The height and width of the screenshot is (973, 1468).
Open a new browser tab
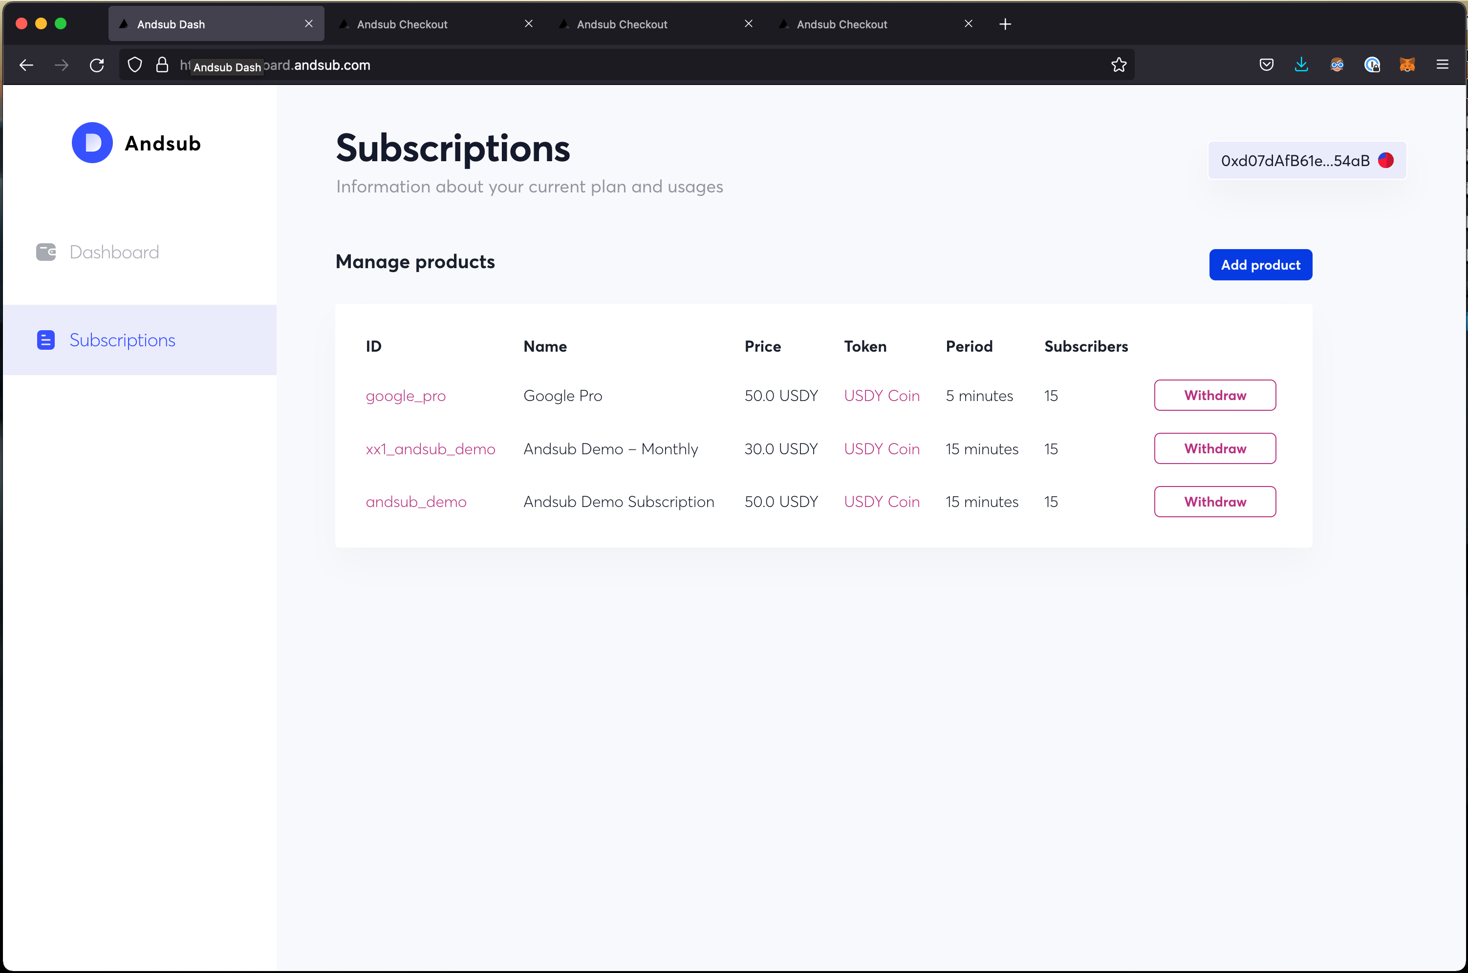point(1006,24)
